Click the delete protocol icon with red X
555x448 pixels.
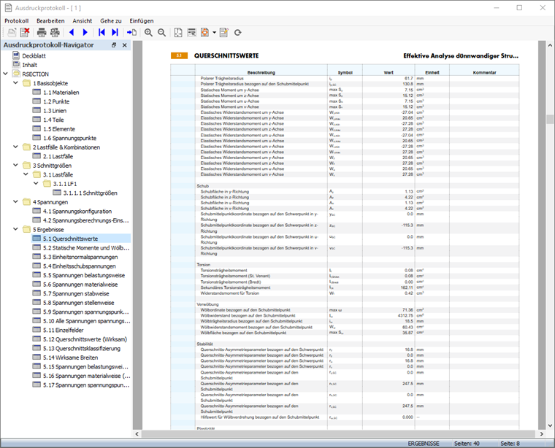25,33
